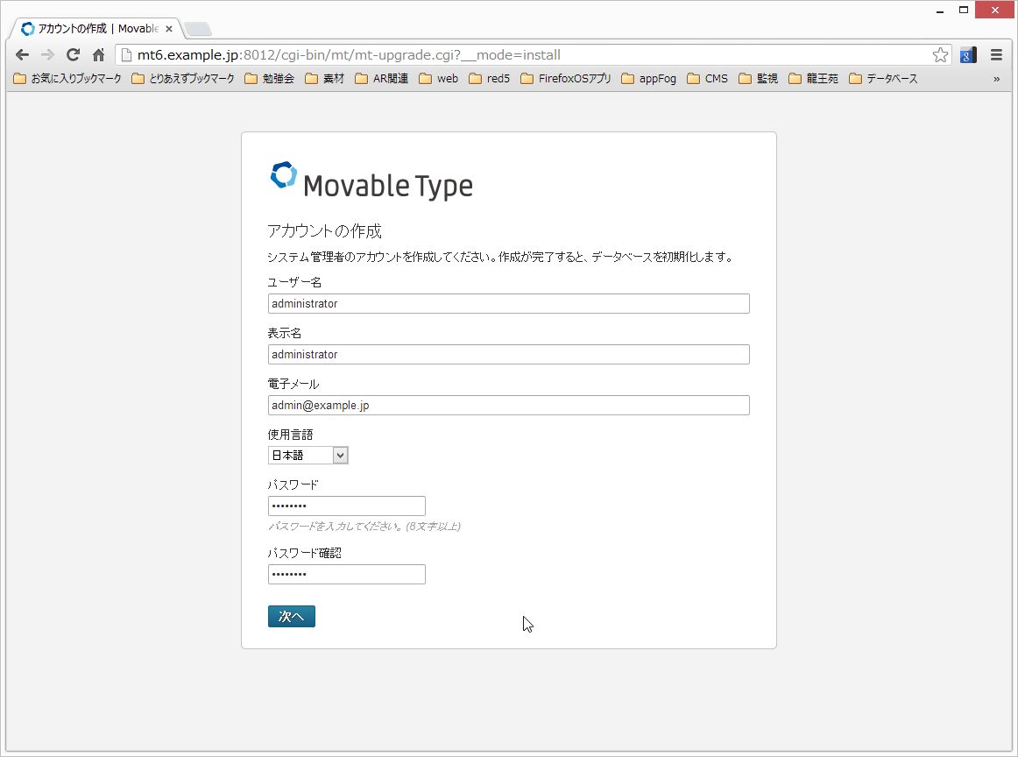Open the 龍王苑 bookmark folder
The height and width of the screenshot is (757, 1018).
pyautogui.click(x=814, y=79)
